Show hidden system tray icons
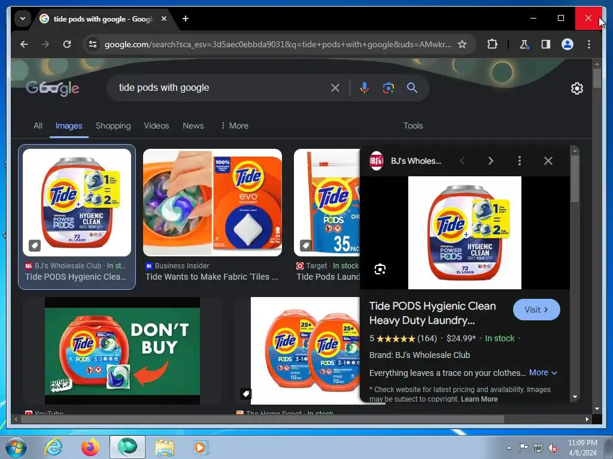The image size is (613, 459). [509, 448]
